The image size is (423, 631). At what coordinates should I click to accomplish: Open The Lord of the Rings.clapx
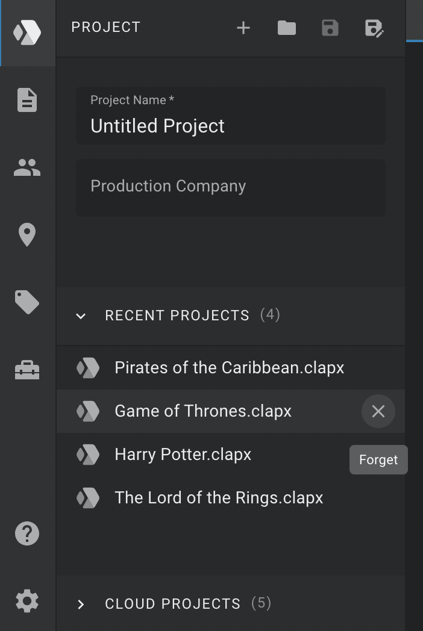(x=230, y=498)
